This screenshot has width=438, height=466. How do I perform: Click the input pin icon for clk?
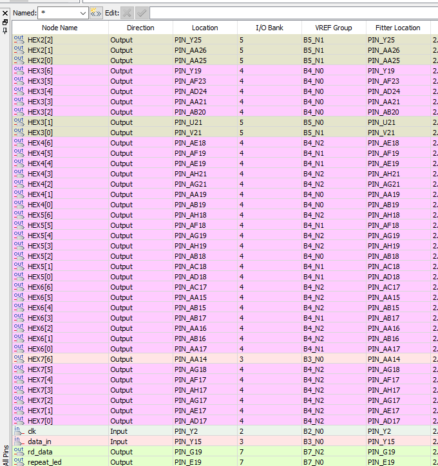[19, 431]
